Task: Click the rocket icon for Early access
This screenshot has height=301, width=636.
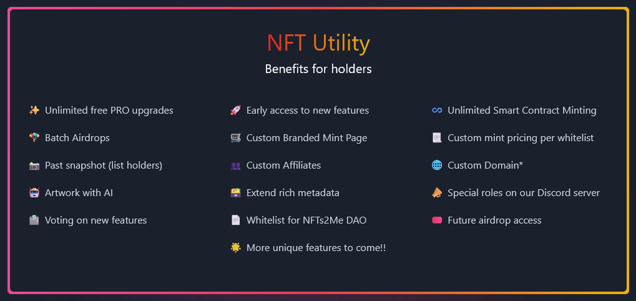Action: [x=235, y=111]
